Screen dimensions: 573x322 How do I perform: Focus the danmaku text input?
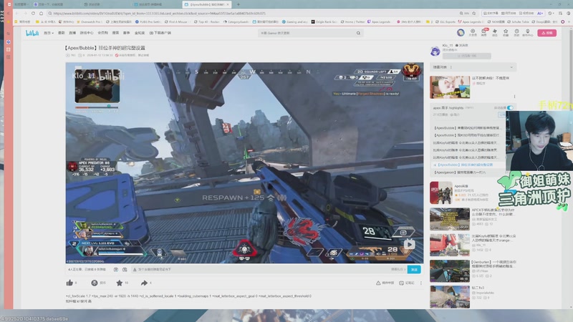tap(261, 270)
